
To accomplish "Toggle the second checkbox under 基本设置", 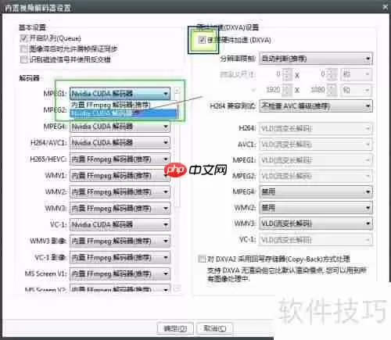I will click(23, 48).
